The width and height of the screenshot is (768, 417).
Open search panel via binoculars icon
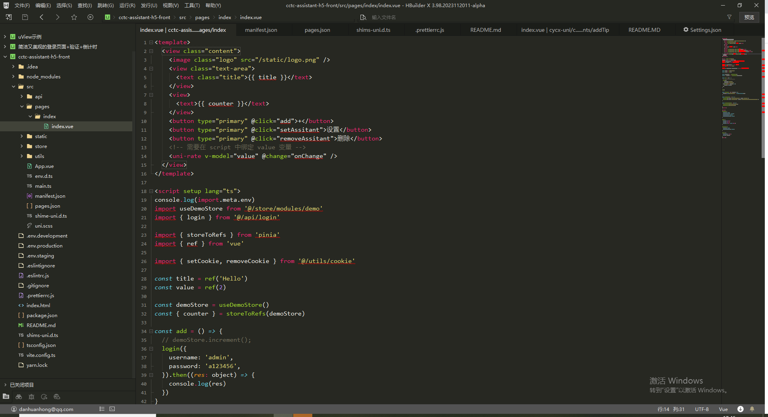(19, 397)
